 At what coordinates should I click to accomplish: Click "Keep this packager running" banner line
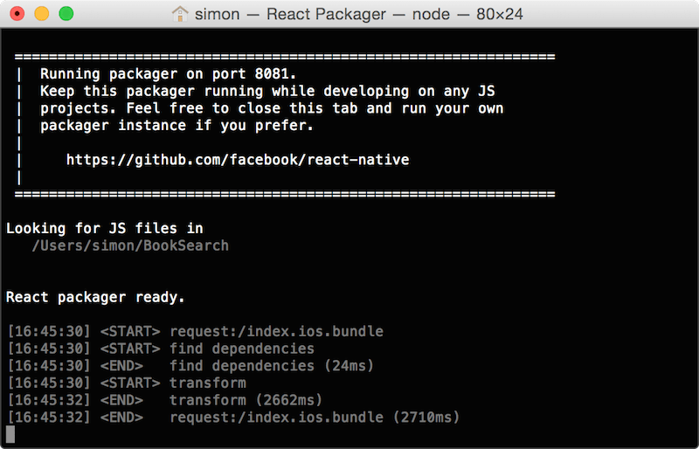[267, 91]
